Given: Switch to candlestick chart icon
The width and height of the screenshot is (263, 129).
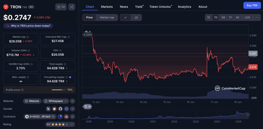Looking at the screenshot, I should click(x=136, y=17).
